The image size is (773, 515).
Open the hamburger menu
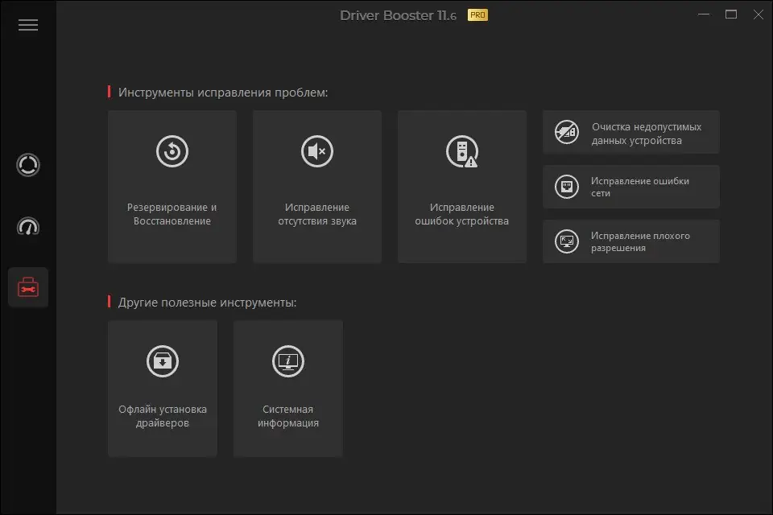tap(28, 25)
